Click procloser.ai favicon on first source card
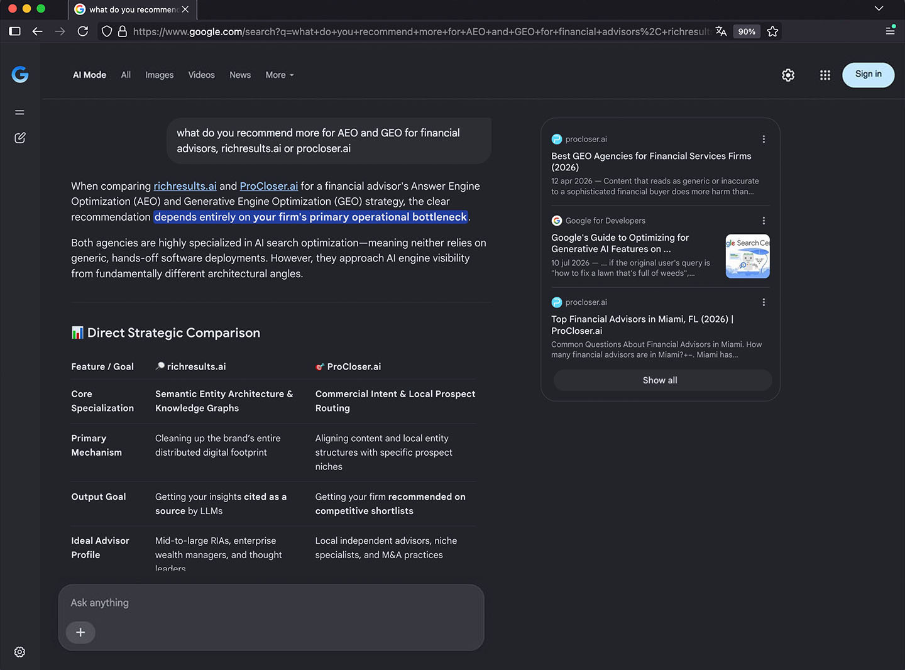This screenshot has width=905, height=670. pyautogui.click(x=557, y=140)
